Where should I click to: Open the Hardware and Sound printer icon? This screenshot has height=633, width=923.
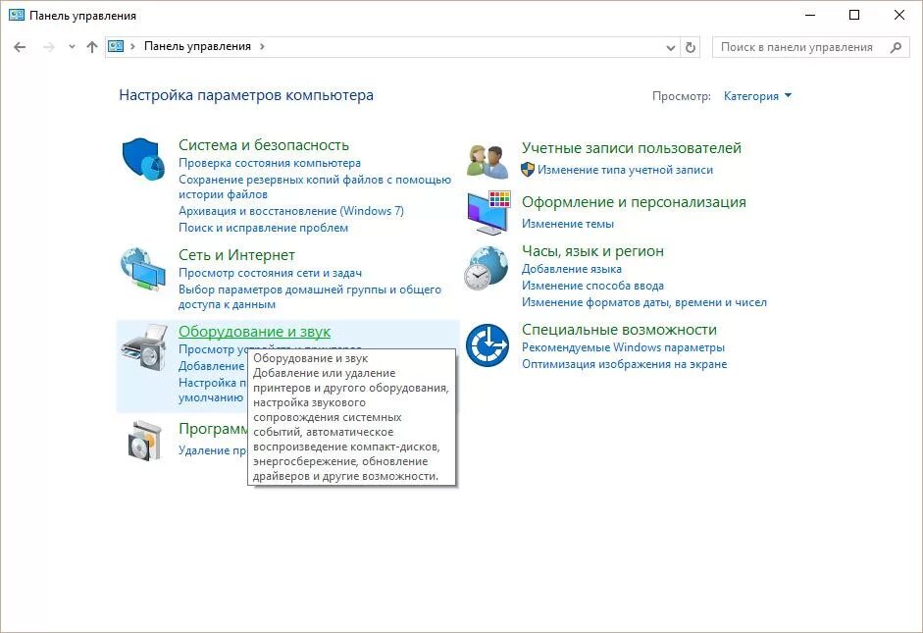coord(144,347)
